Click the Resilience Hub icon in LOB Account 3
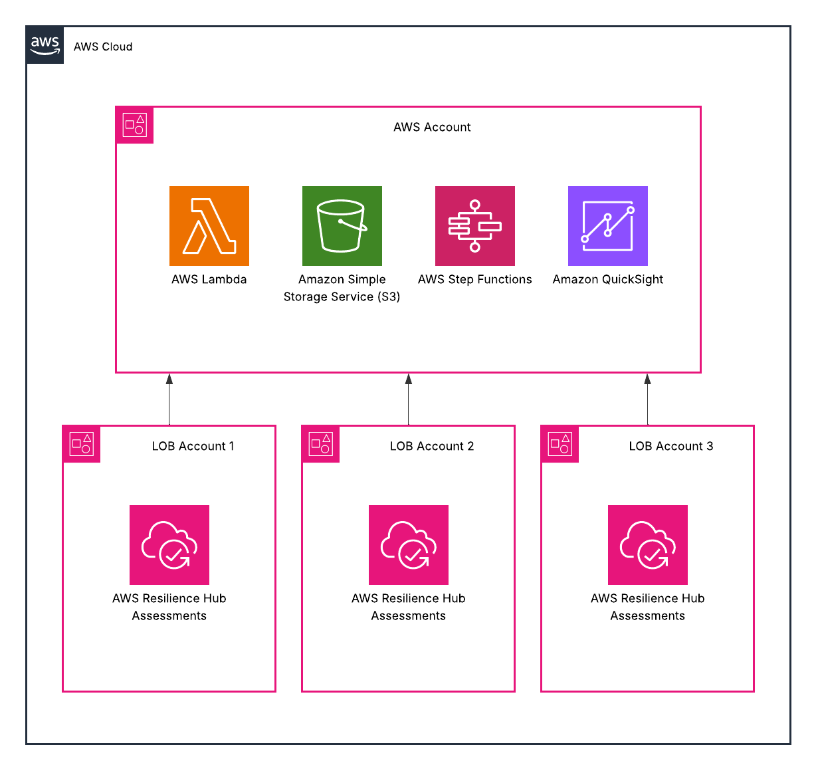This screenshot has width=818, height=771. (x=647, y=545)
